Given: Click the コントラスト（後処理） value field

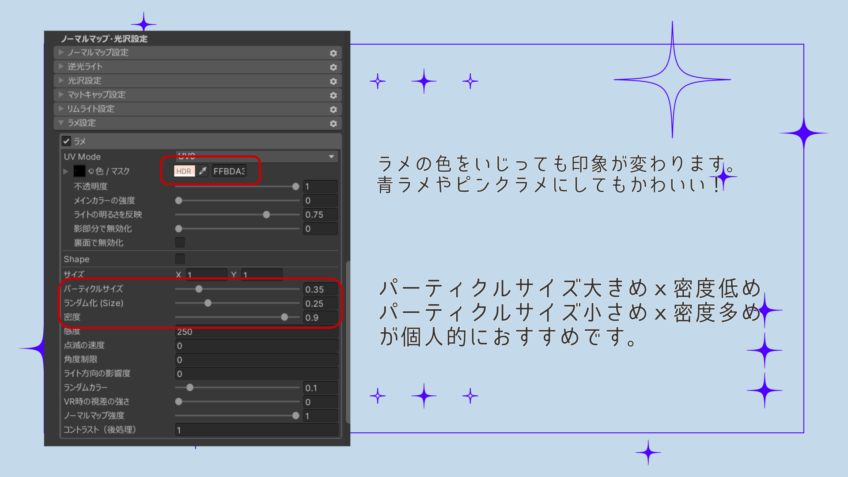Looking at the screenshot, I should 257,430.
